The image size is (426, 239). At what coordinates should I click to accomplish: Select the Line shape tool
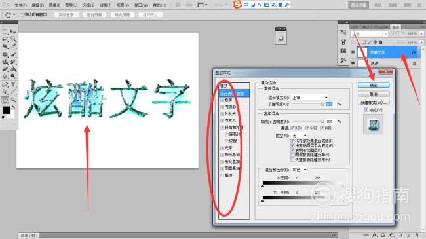point(13,92)
